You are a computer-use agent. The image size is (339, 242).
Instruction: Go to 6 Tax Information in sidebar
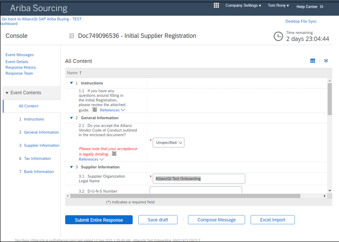click(35, 159)
